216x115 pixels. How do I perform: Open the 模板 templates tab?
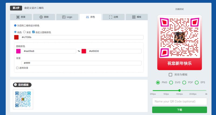point(137,17)
